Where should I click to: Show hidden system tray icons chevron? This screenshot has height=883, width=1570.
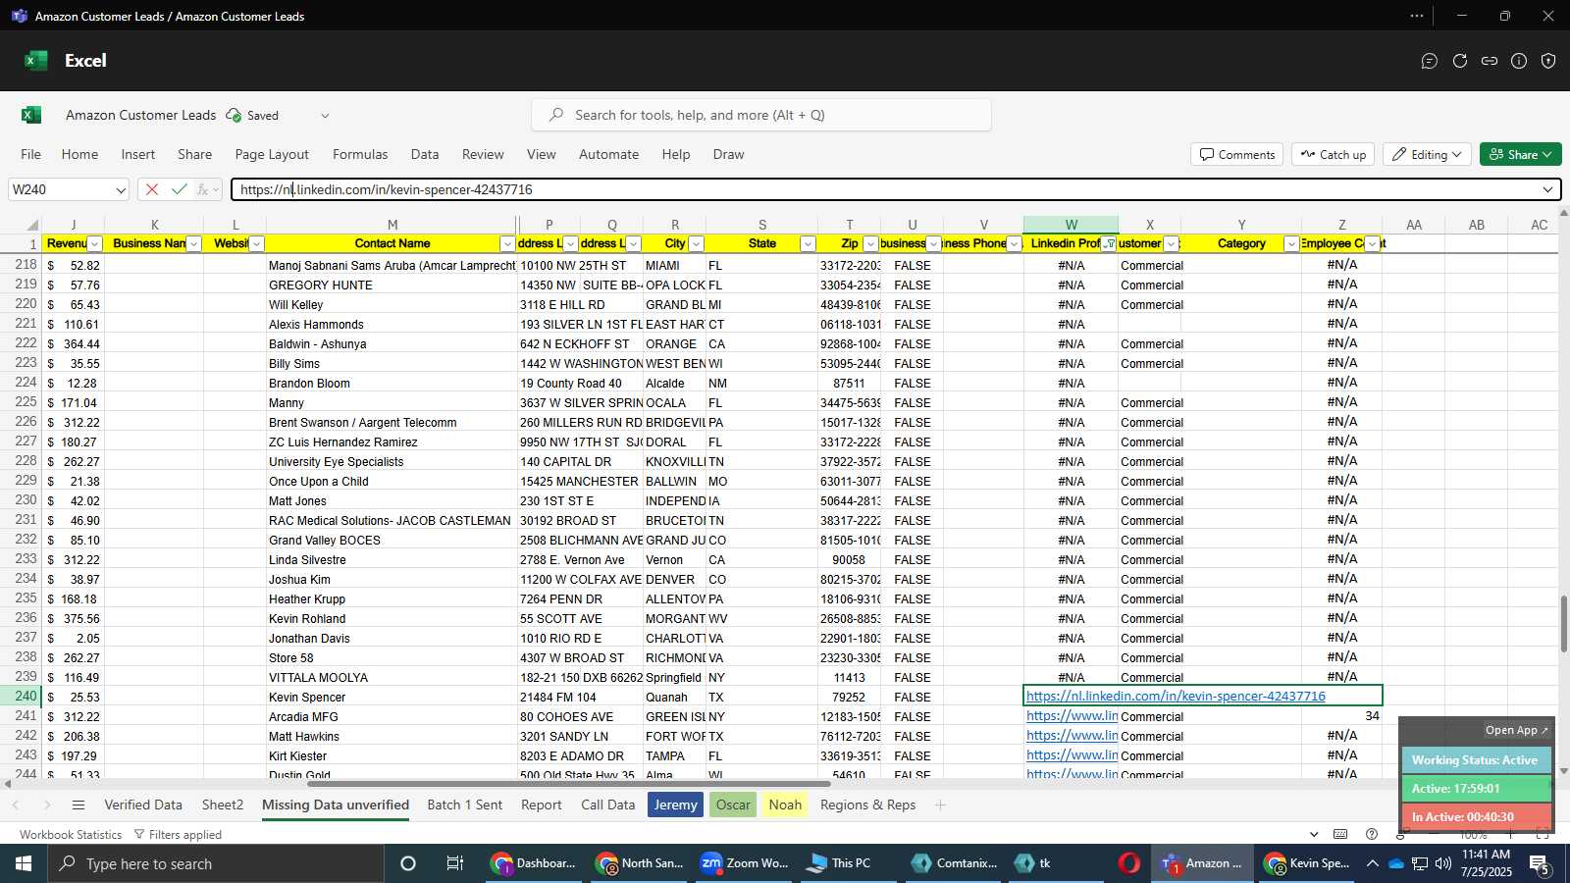(x=1372, y=863)
